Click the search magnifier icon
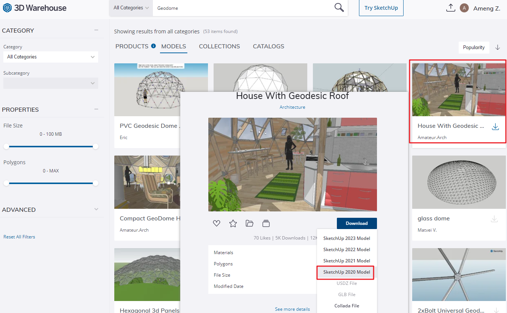 point(339,8)
